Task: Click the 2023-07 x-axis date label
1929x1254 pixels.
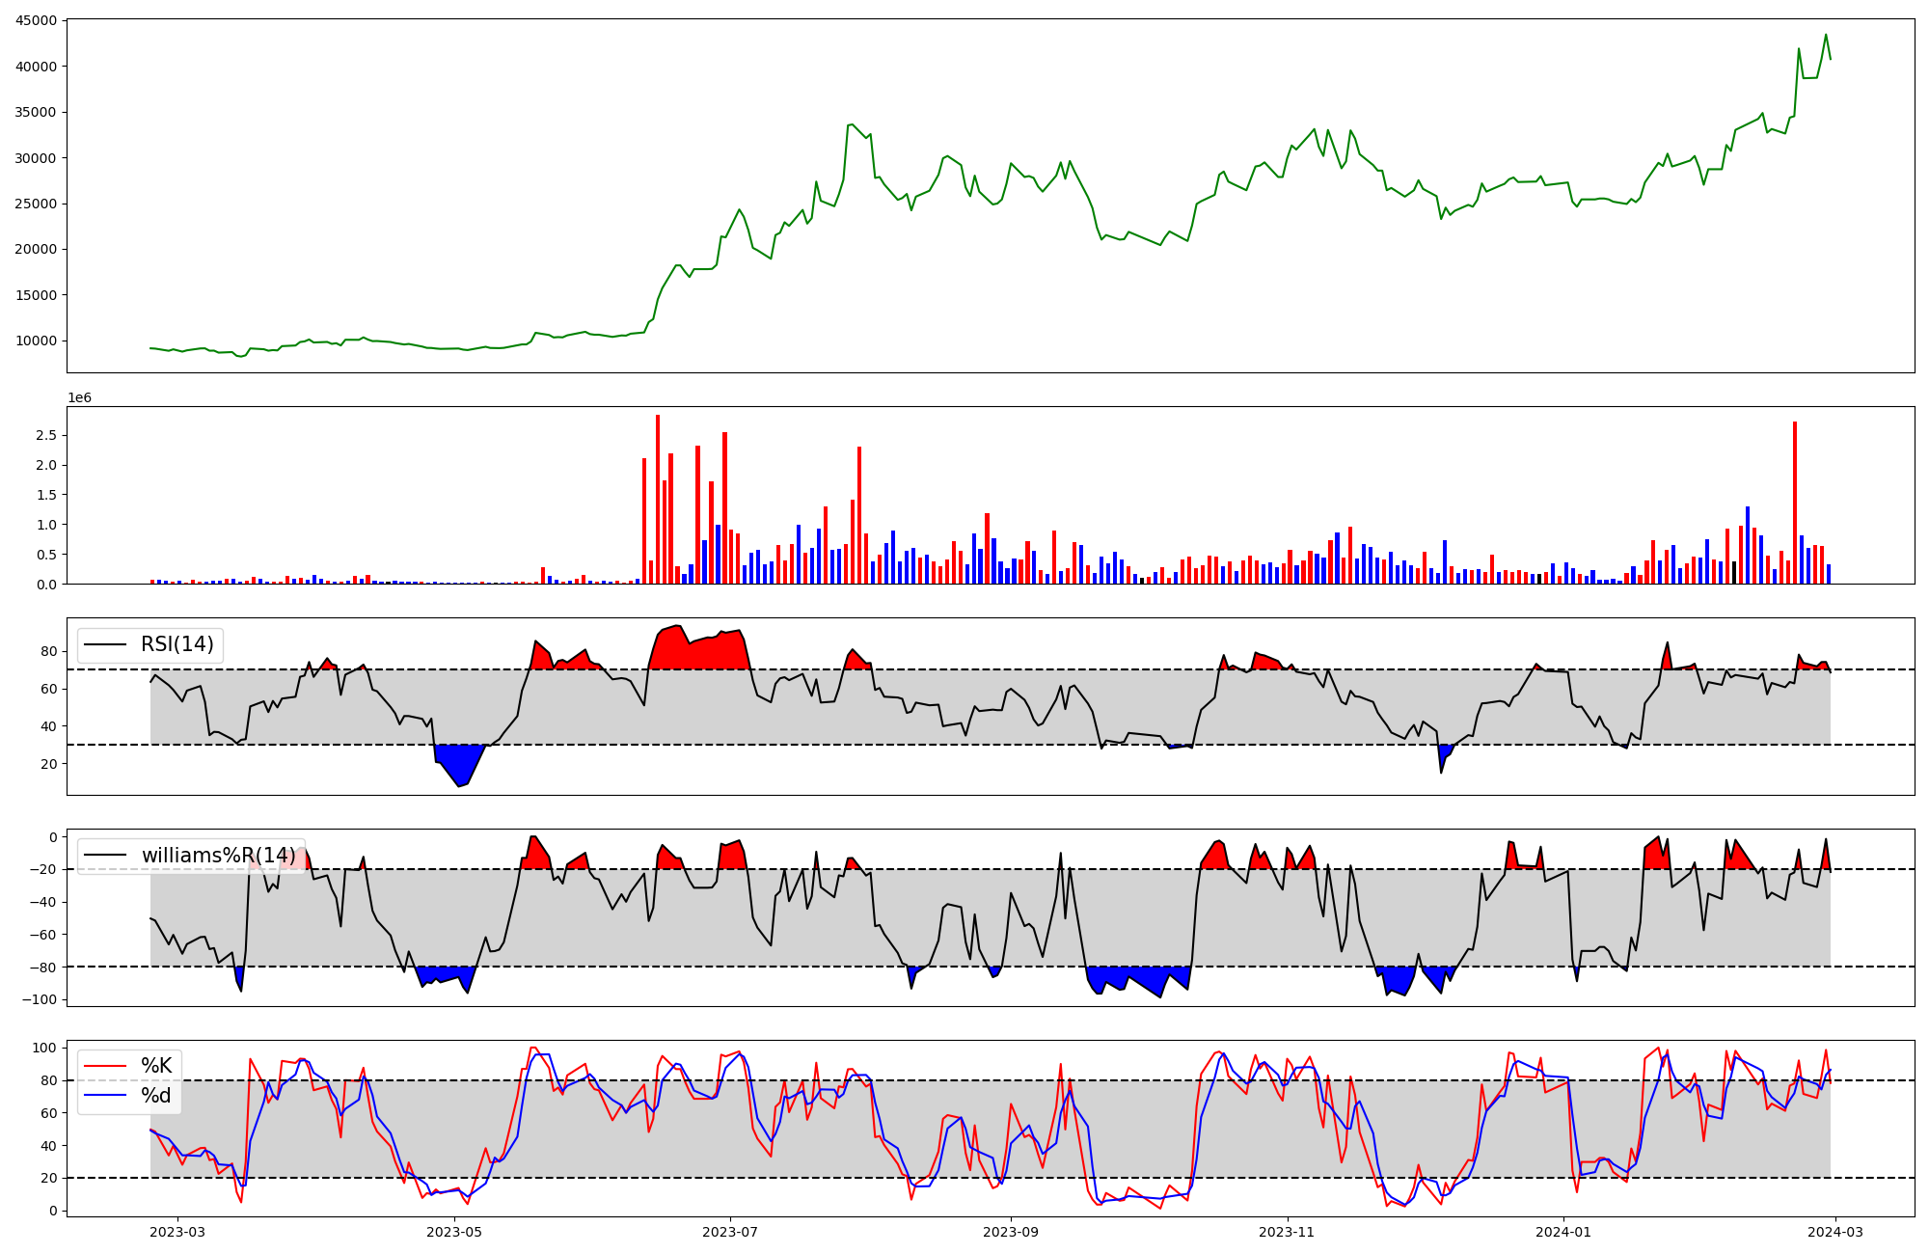Action: (x=730, y=1232)
